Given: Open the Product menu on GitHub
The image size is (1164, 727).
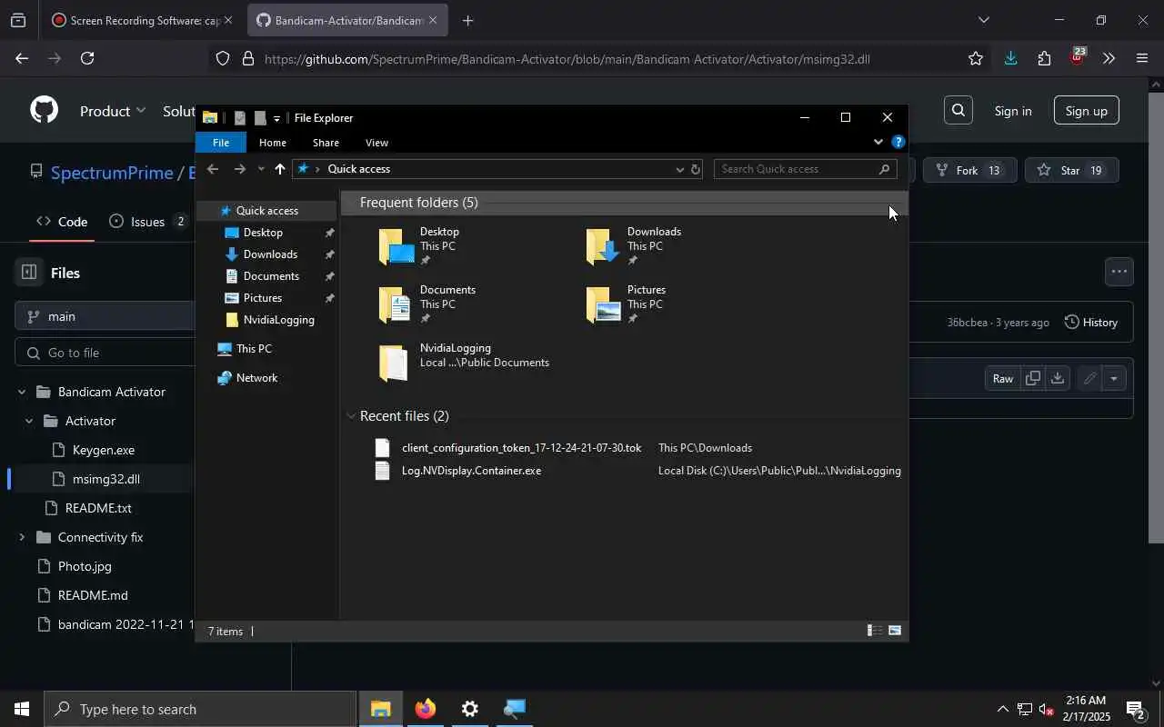Looking at the screenshot, I should tap(112, 111).
